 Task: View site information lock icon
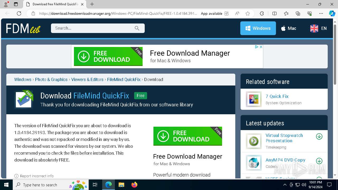coord(33,13)
